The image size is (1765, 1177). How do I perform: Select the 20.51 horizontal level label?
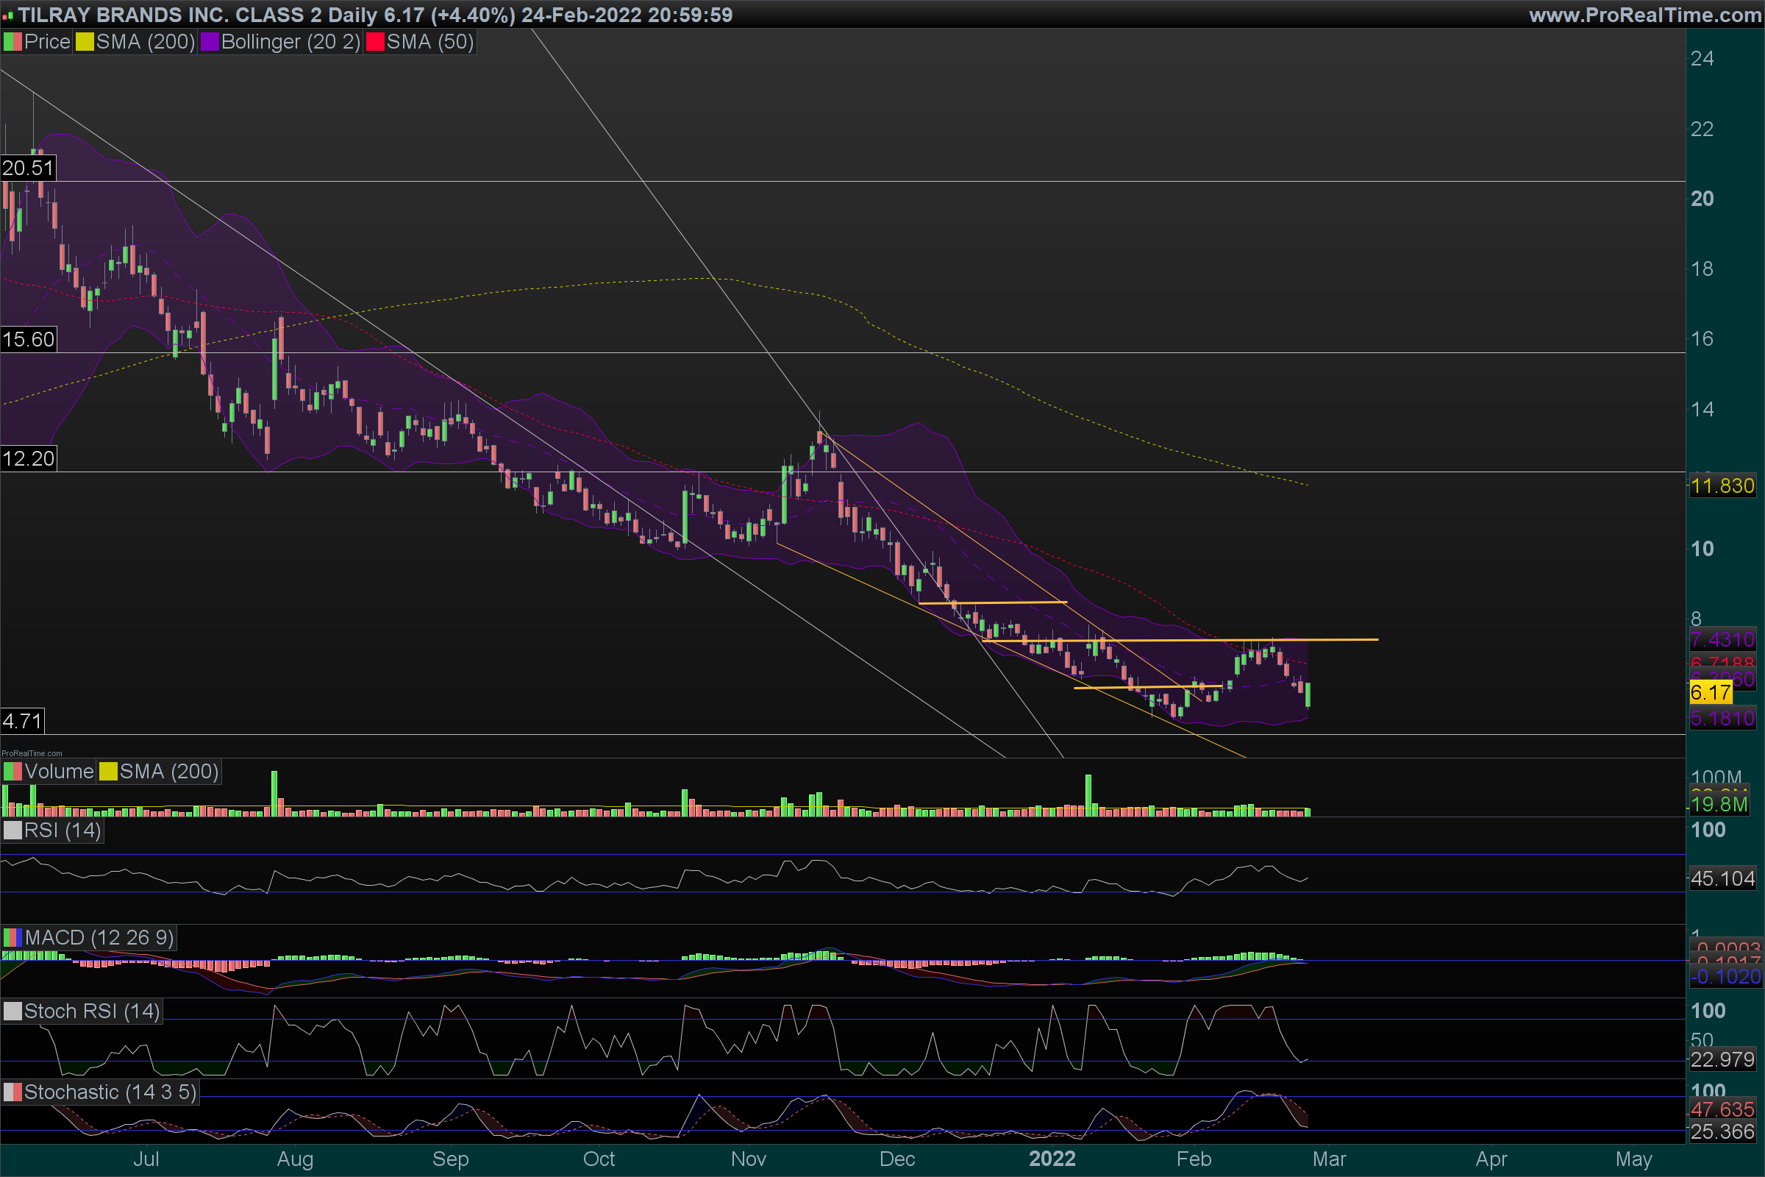pos(28,168)
